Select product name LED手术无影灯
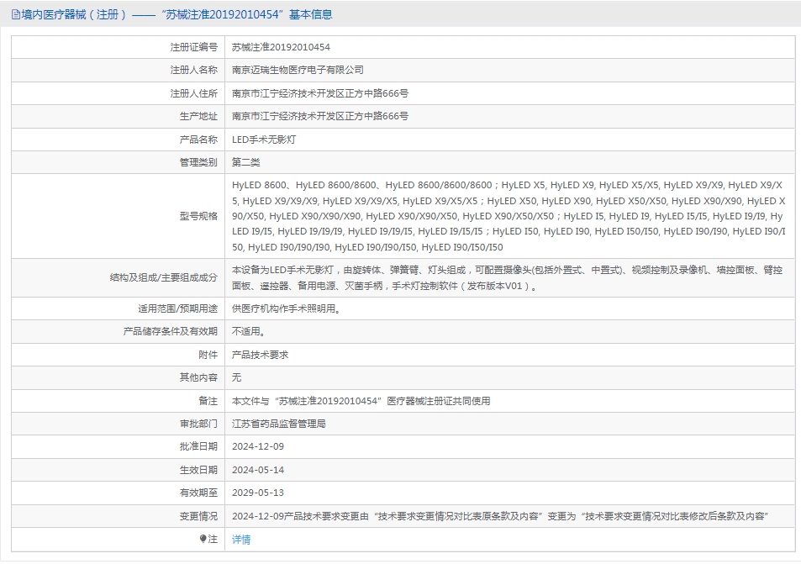Screen dimensions: 801x564 tap(263, 140)
